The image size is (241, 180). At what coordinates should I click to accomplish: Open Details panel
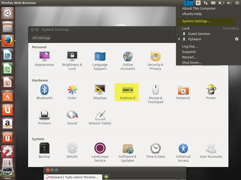72,150
